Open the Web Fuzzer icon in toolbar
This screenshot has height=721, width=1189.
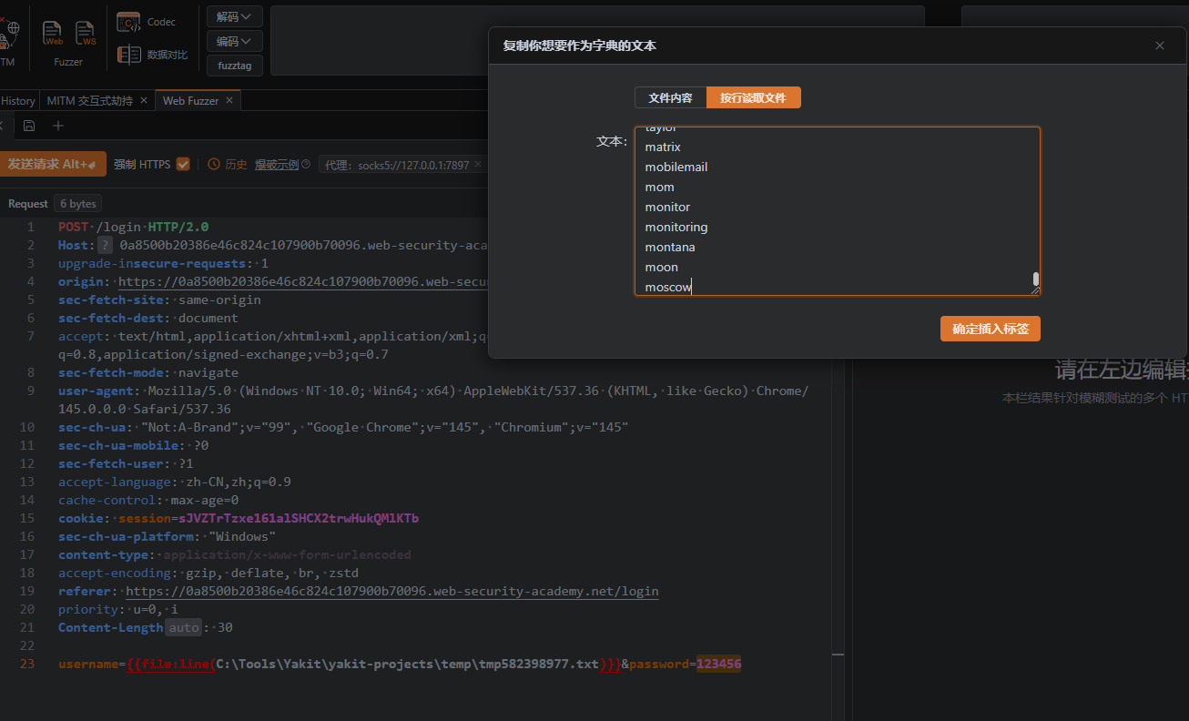point(53,35)
